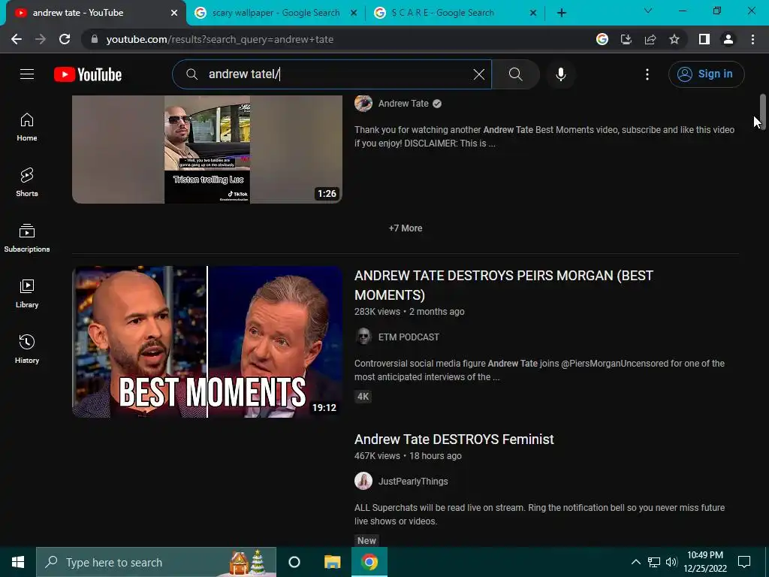The height and width of the screenshot is (577, 769).
Task: Switch to scary wallpaper Google Search tab
Action: [276, 13]
